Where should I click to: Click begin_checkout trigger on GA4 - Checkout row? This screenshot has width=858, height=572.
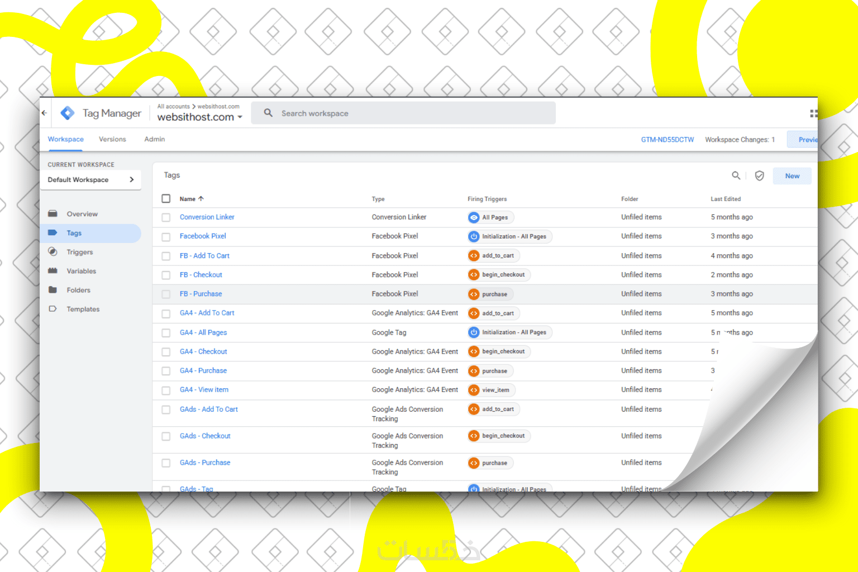coord(499,351)
